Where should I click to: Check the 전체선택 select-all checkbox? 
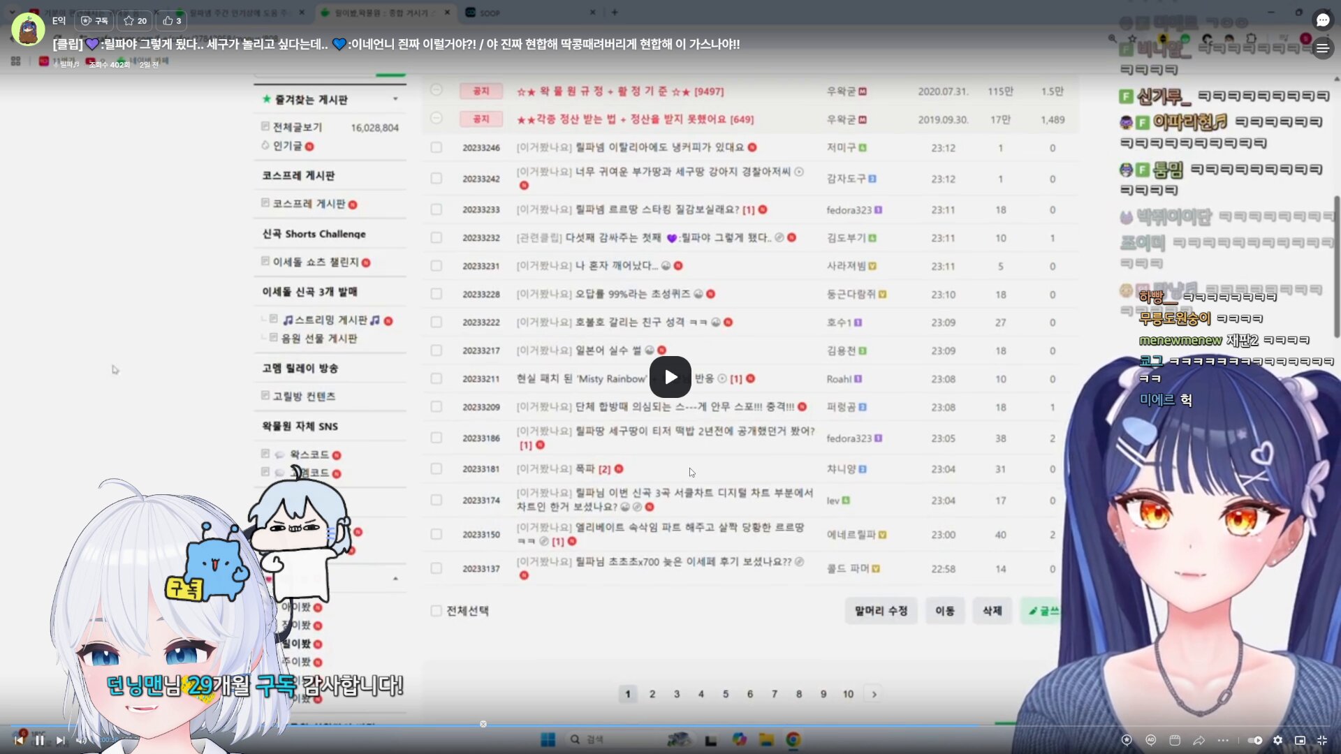pyautogui.click(x=437, y=611)
